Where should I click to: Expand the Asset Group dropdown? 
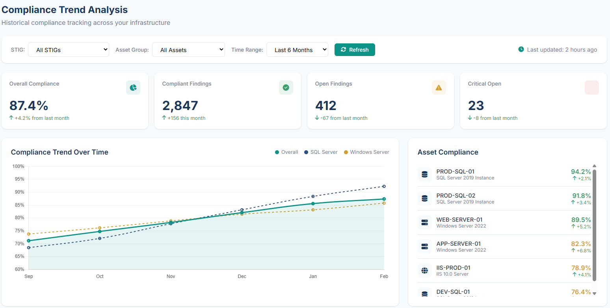coord(188,50)
